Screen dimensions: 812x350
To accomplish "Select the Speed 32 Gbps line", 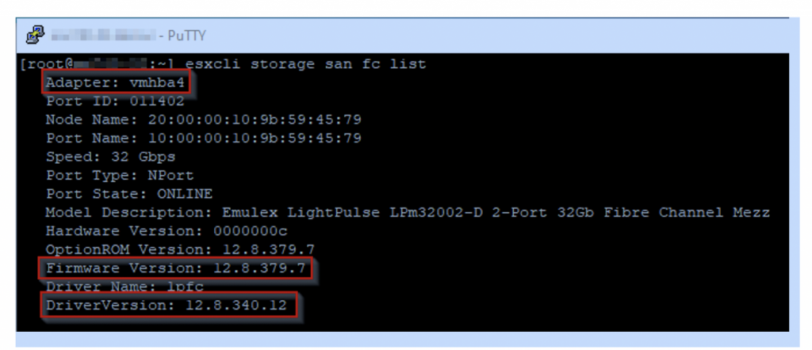I will 110,157.
